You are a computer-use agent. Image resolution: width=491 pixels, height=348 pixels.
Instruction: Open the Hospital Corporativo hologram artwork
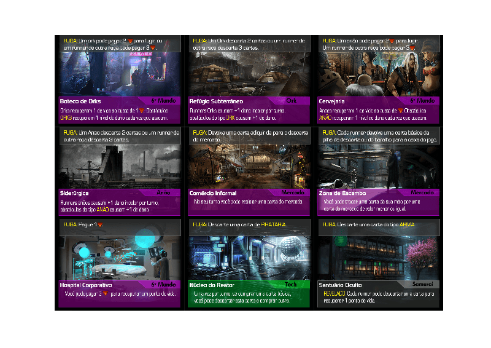(120, 258)
